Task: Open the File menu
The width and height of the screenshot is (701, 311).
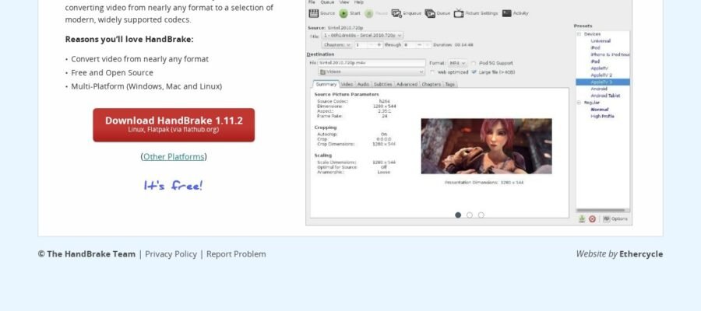Action: tap(312, 2)
